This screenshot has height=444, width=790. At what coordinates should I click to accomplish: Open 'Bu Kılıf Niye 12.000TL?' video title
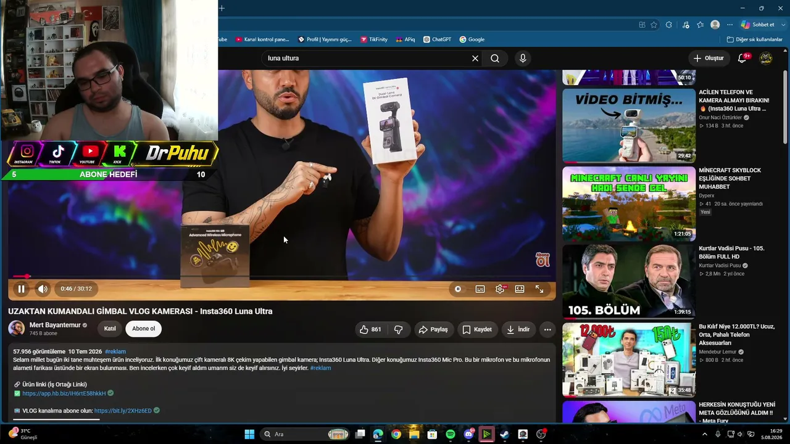pos(737,335)
